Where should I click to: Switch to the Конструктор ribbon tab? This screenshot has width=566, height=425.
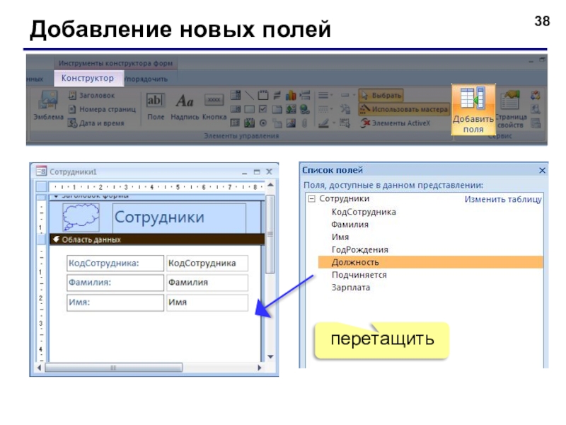tap(88, 78)
